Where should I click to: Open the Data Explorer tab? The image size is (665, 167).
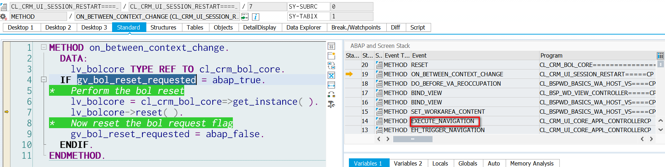(x=304, y=27)
